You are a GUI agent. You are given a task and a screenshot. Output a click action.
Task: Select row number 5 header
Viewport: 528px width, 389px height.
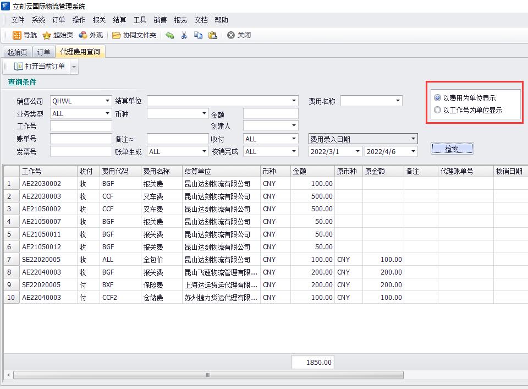pyautogui.click(x=12, y=234)
